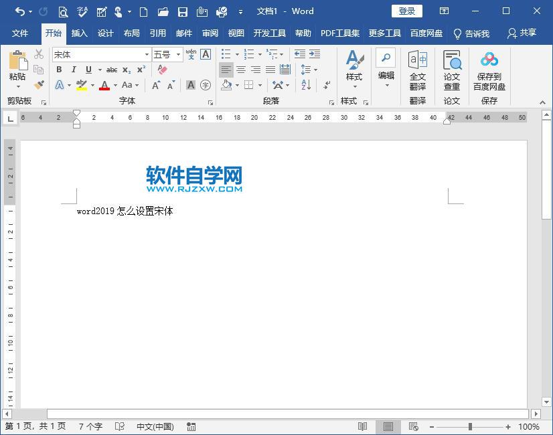Apply strikethrough to text
This screenshot has height=435, width=553.
click(x=111, y=70)
